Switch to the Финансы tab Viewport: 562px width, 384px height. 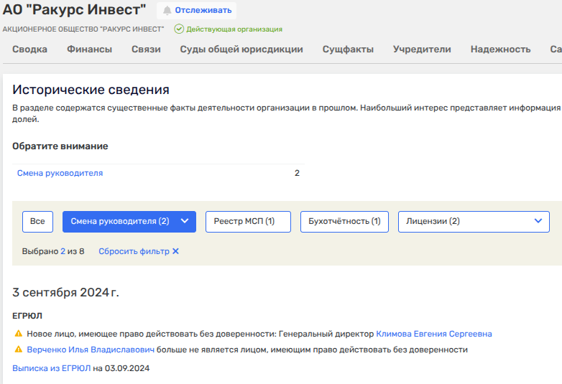90,50
